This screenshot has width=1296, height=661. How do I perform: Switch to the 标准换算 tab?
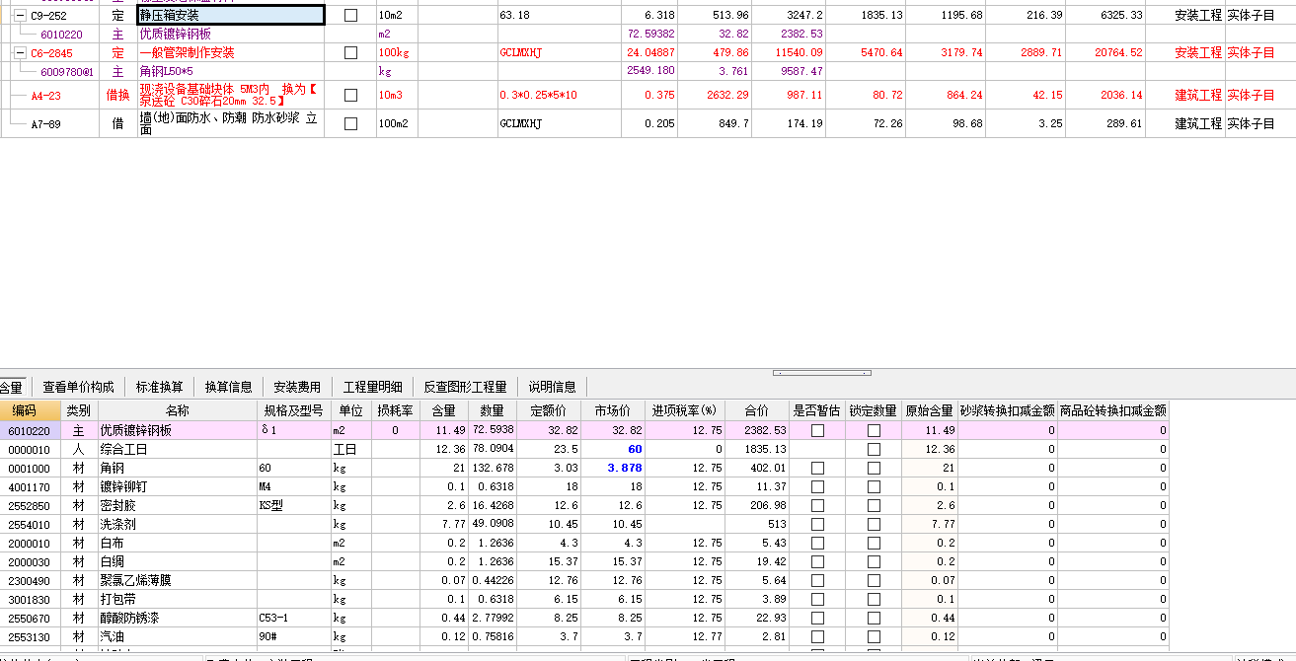160,387
